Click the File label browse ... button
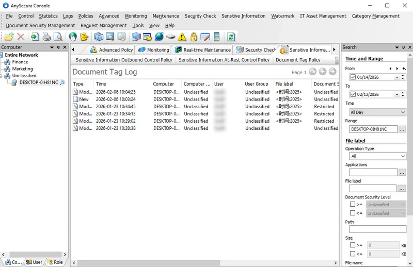 pos(402,189)
